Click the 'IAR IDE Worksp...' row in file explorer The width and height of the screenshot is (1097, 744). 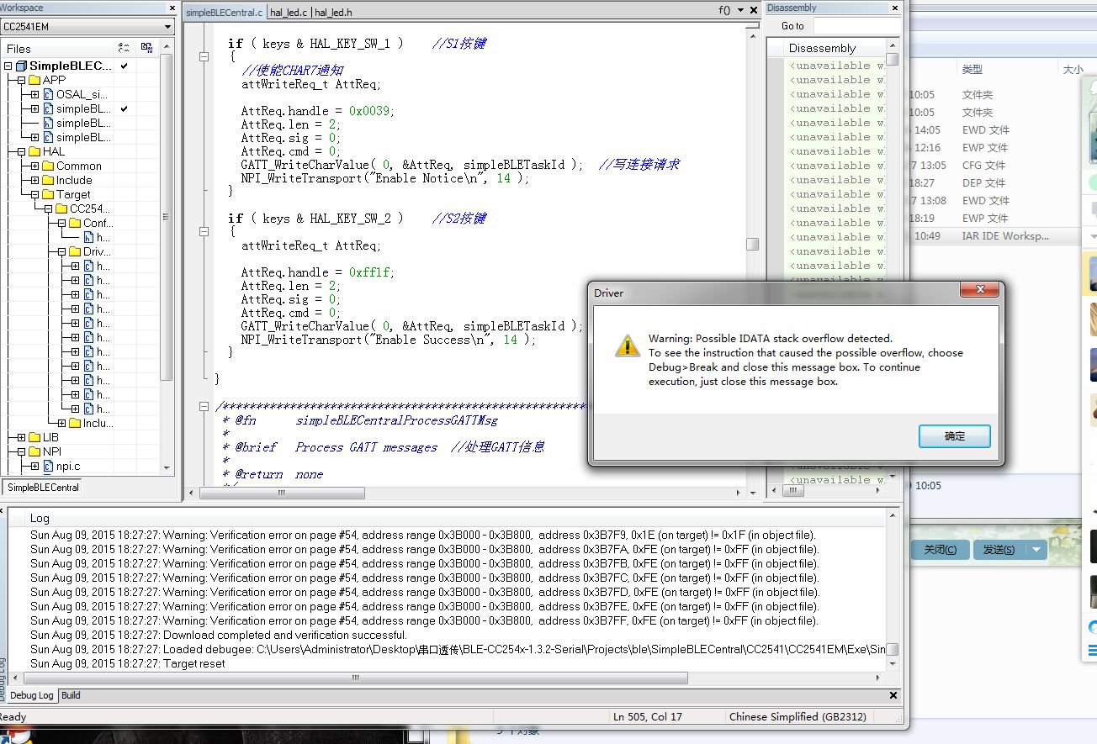pyautogui.click(x=997, y=236)
